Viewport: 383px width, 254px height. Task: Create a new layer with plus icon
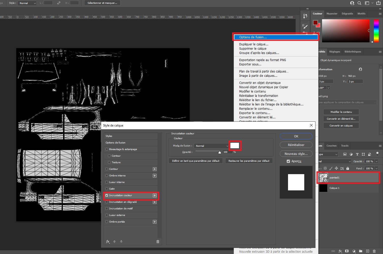tap(368, 251)
